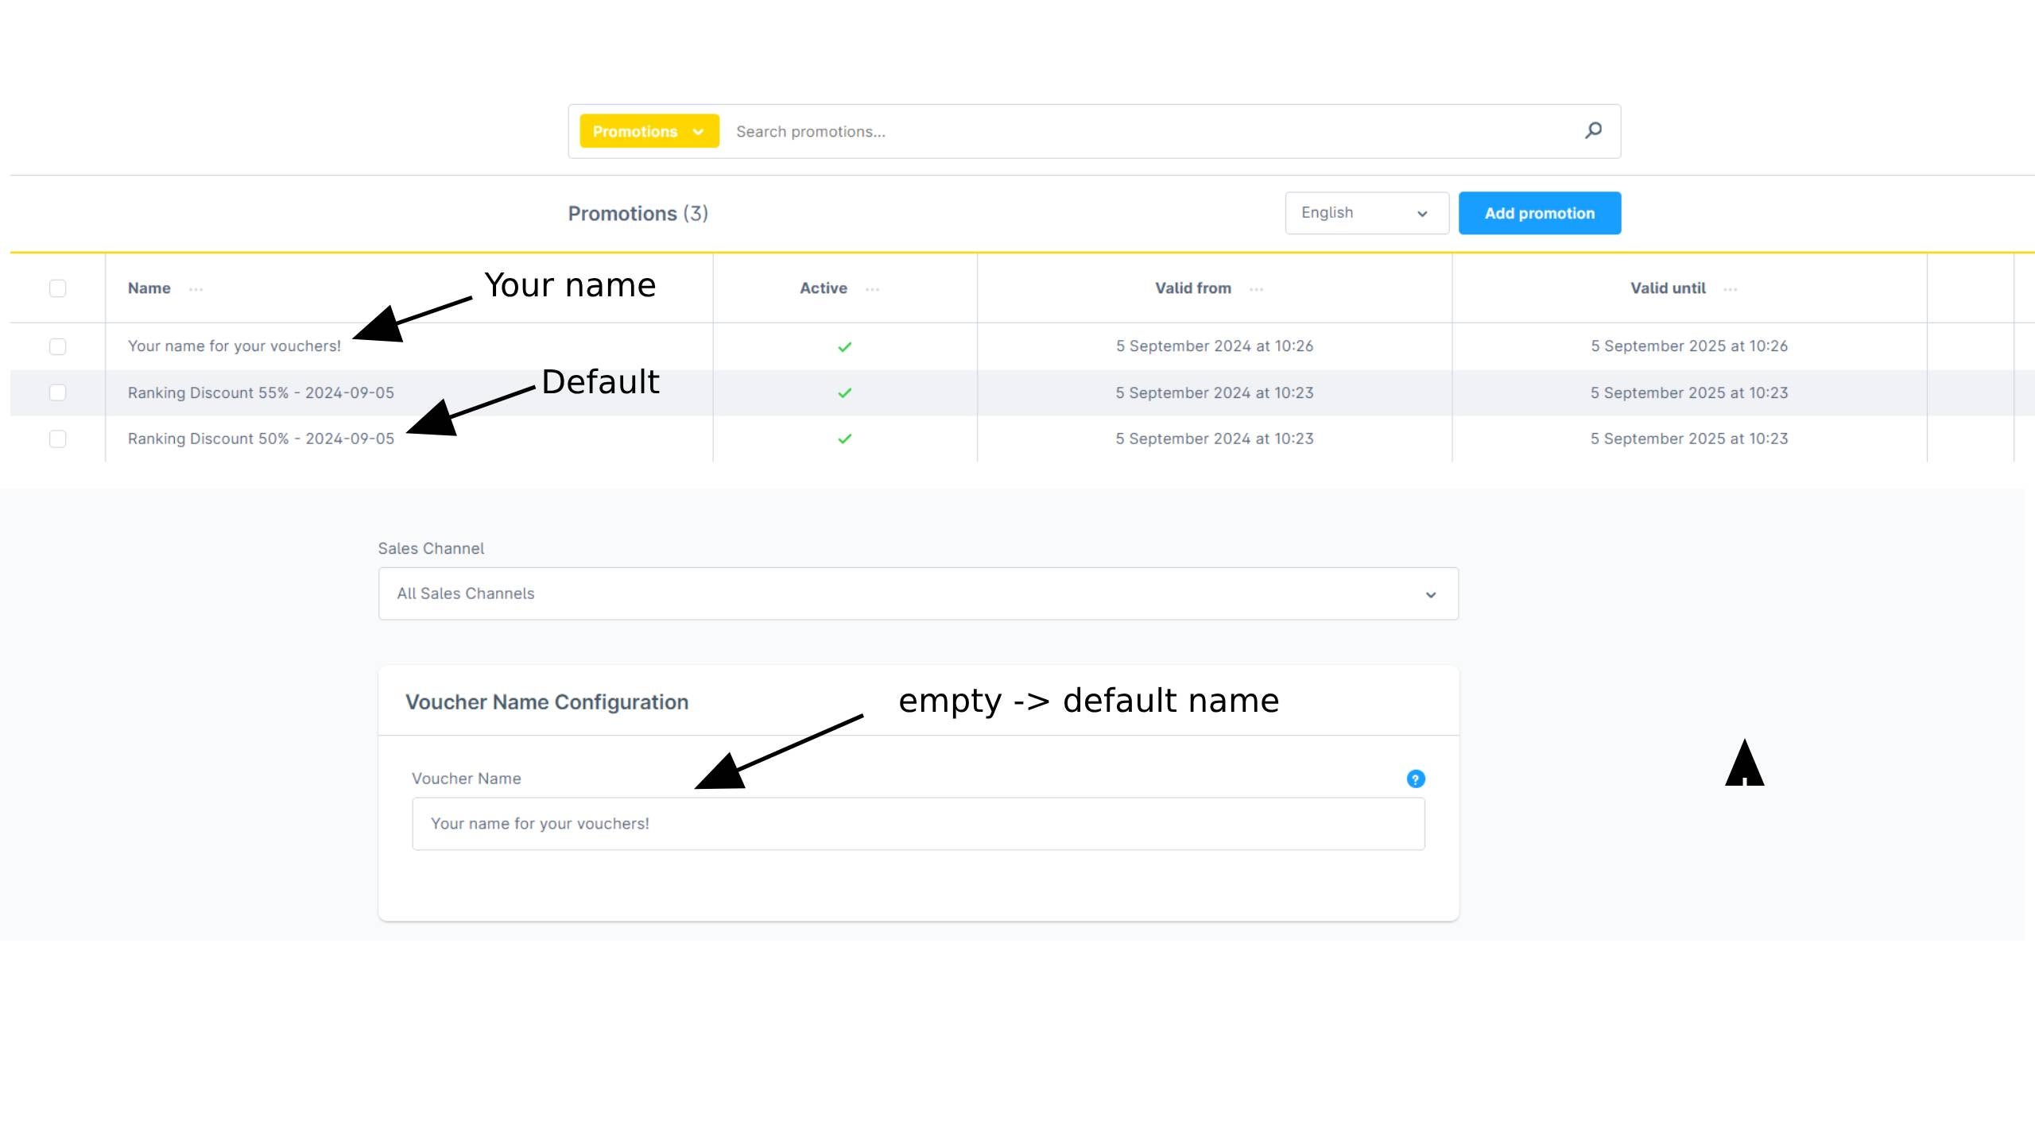Click Valid from date in Ranking Discount 50% row
Viewport: 2035px width, 1144px height.
click(1215, 439)
